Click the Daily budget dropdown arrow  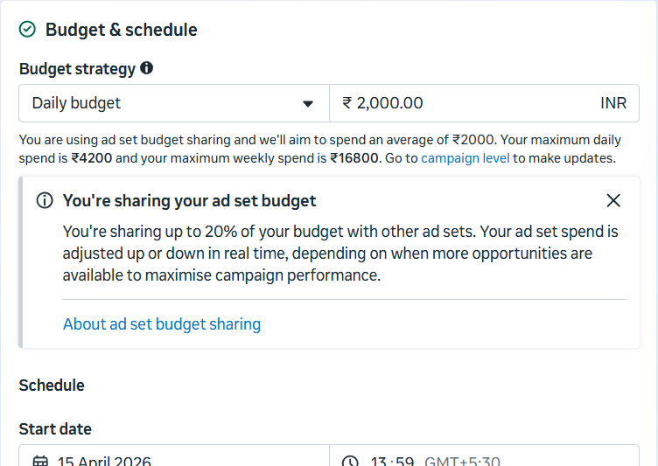(308, 103)
